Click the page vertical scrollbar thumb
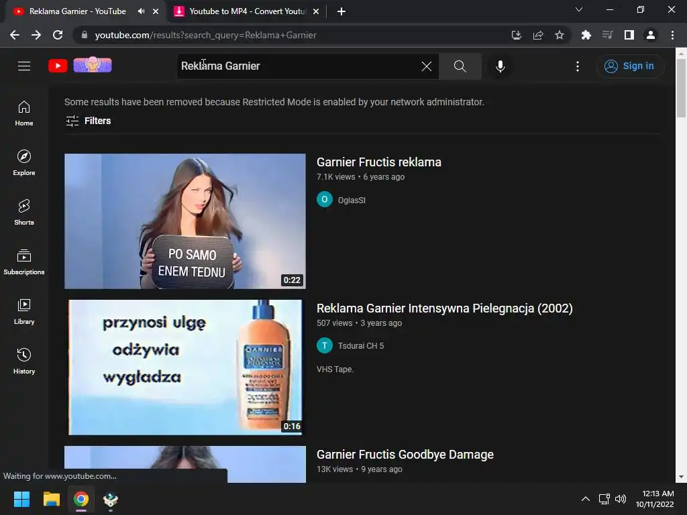Viewport: 687px width, 515px height. point(681,88)
